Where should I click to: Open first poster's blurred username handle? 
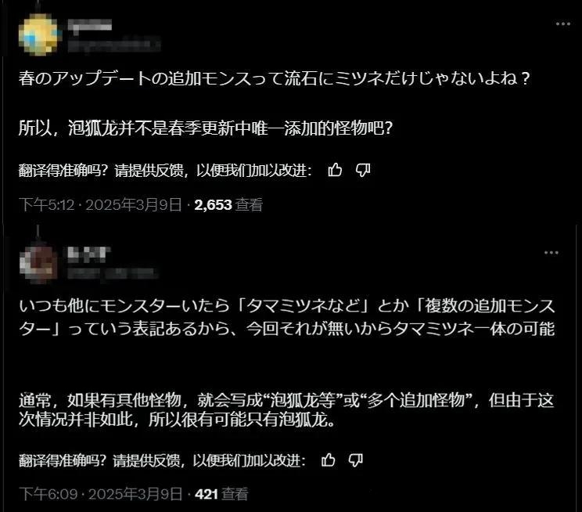114,44
